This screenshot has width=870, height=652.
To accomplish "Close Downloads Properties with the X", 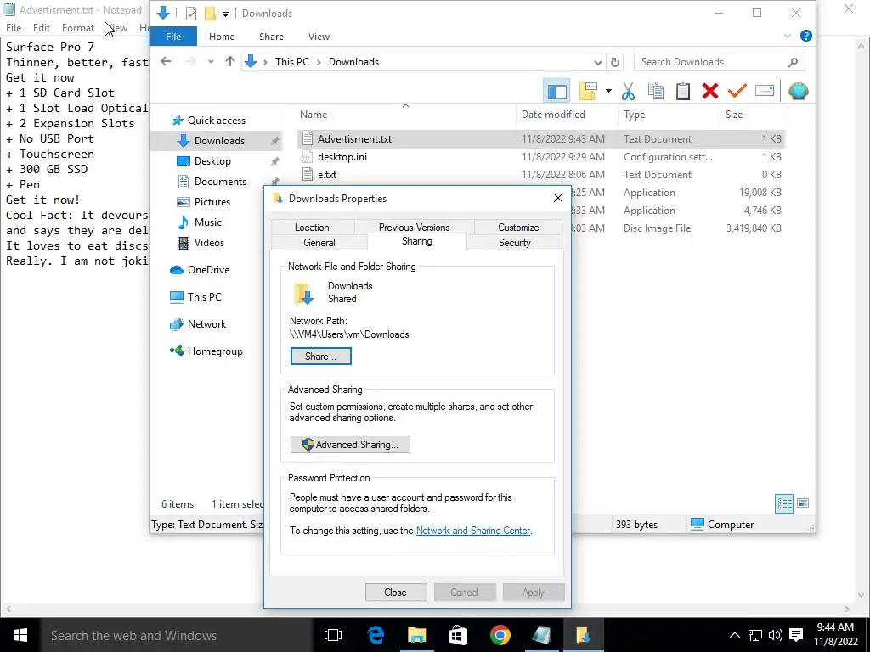I will point(558,198).
